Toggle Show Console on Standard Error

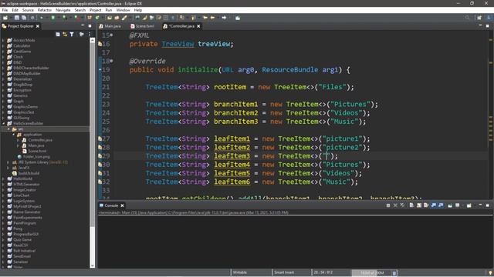pyautogui.click(x=441, y=205)
